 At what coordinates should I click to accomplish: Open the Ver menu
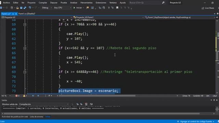pos(23,3)
